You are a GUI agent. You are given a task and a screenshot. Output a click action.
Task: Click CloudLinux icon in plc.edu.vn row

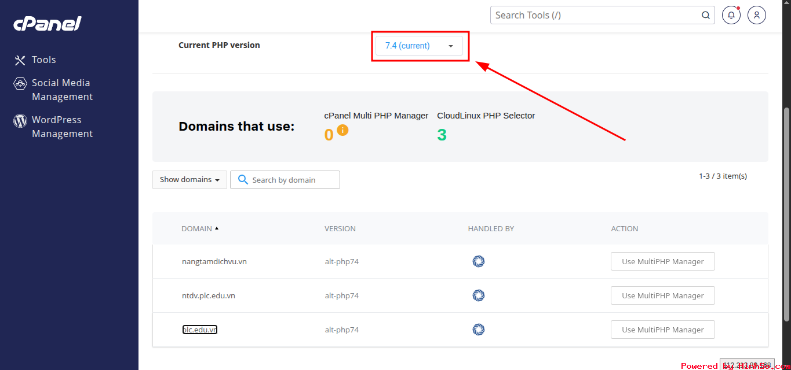[478, 330]
